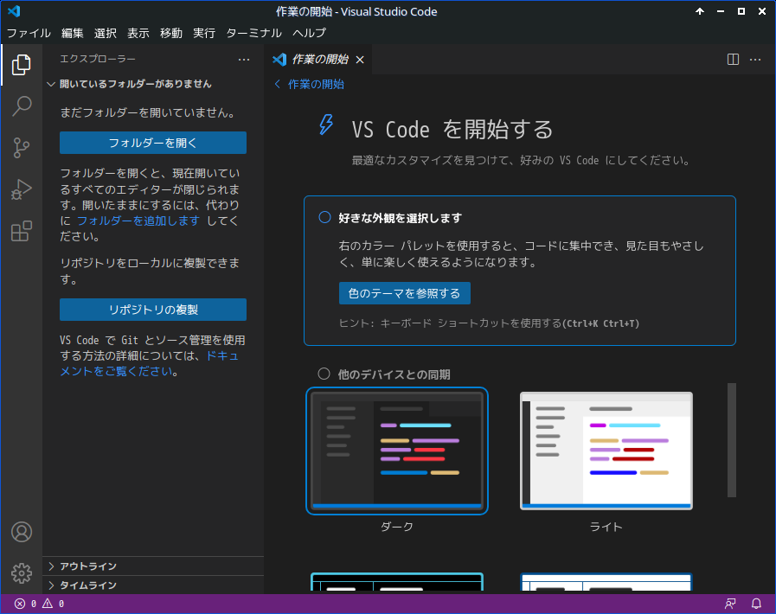Viewport: 776px width, 614px height.
Task: Open the ターミナル menu
Action: 253,33
